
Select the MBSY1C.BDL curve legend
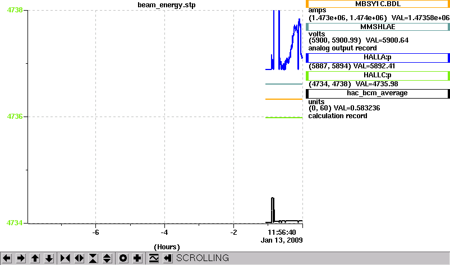pyautogui.click(x=378, y=4)
